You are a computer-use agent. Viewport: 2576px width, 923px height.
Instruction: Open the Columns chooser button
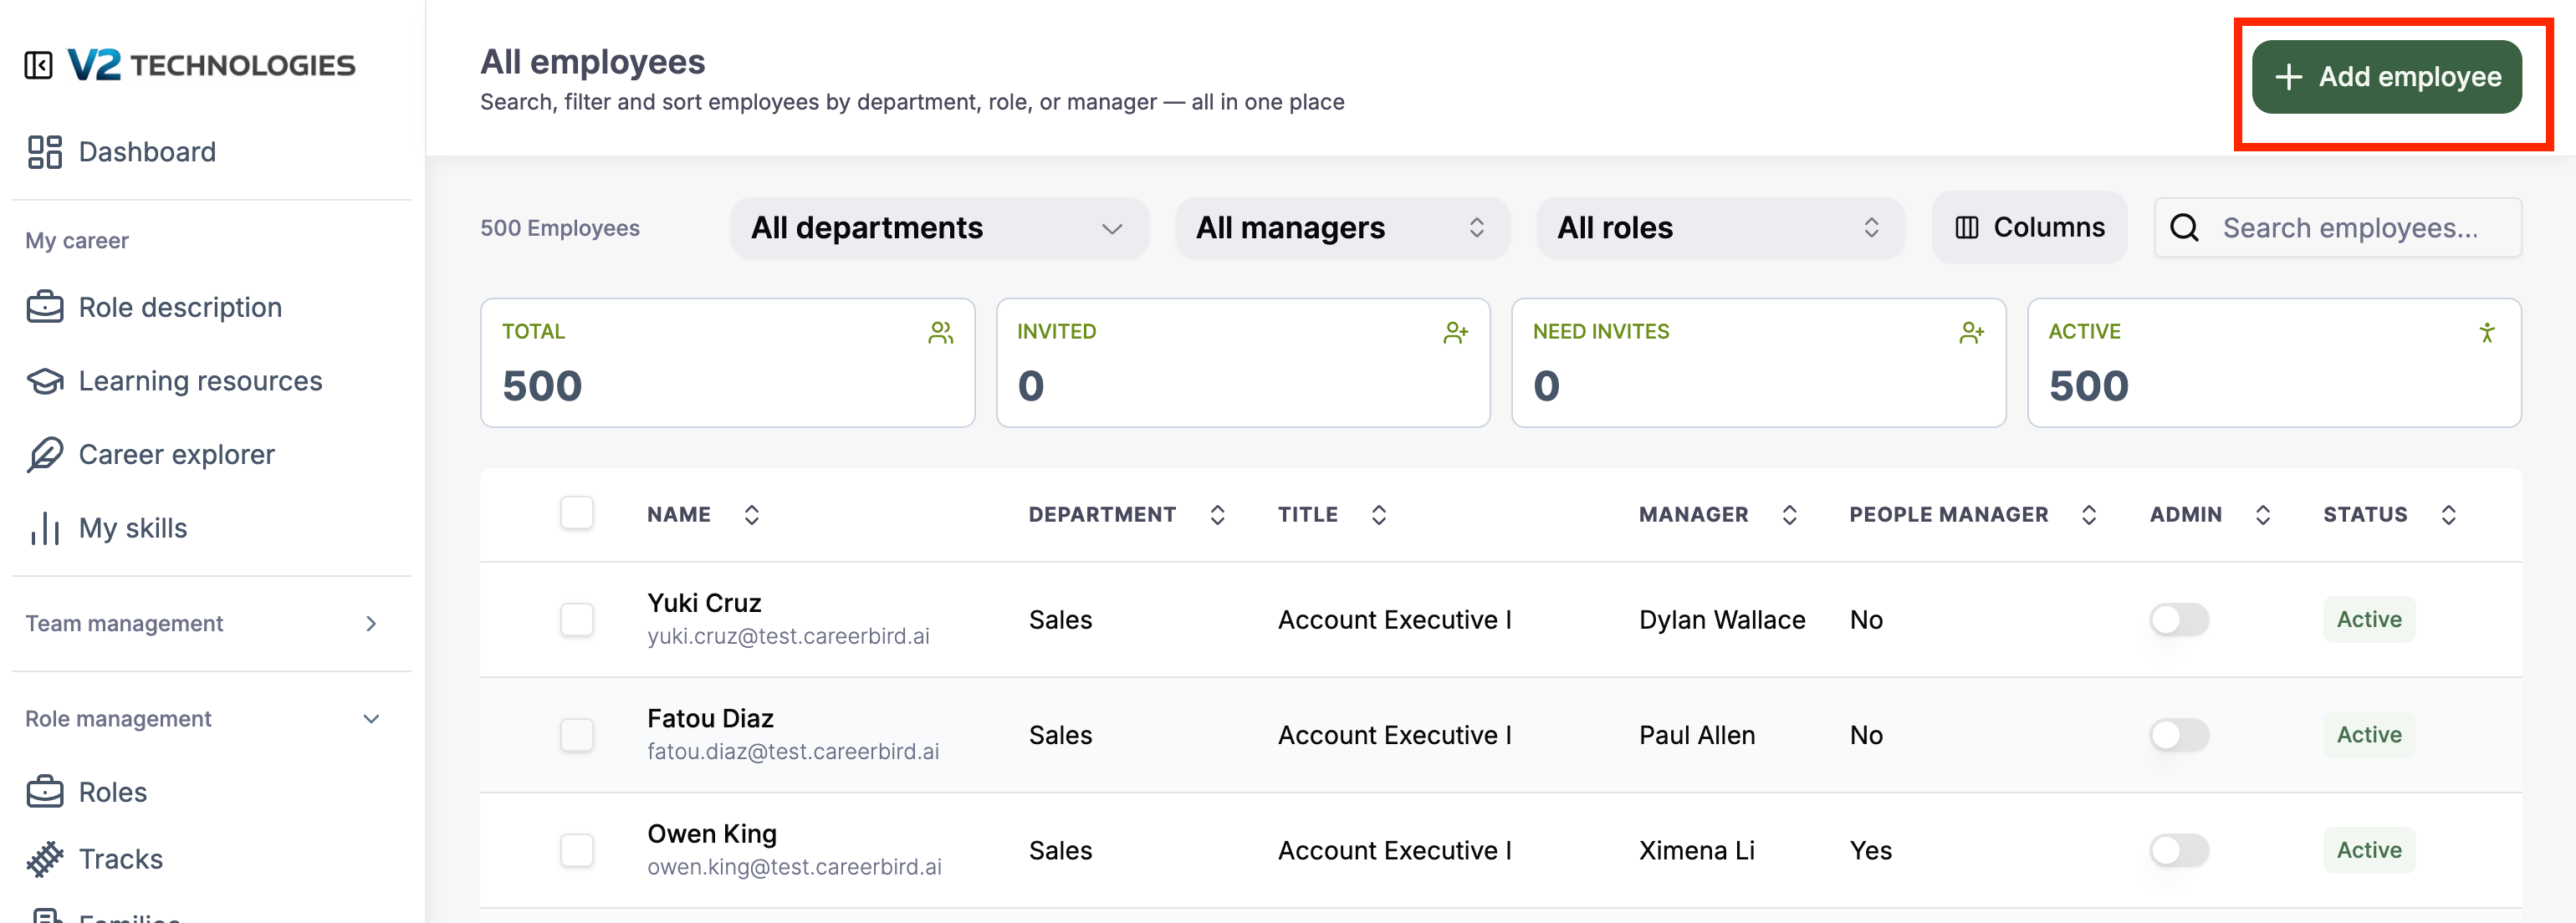tap(2029, 228)
